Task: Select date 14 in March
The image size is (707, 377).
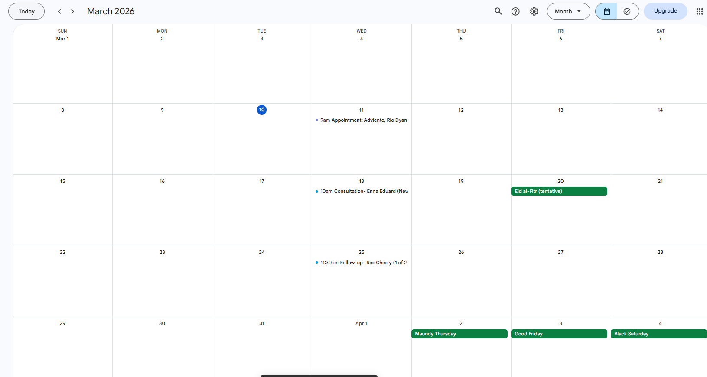Action: [x=660, y=110]
